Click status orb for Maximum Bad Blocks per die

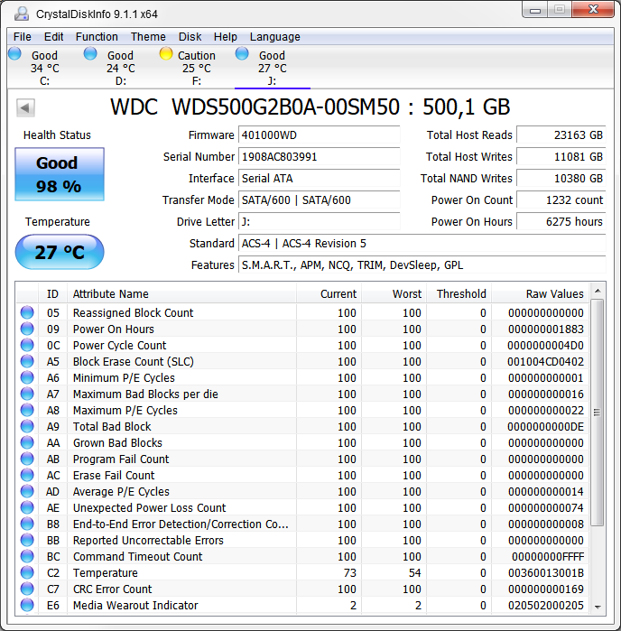(27, 394)
